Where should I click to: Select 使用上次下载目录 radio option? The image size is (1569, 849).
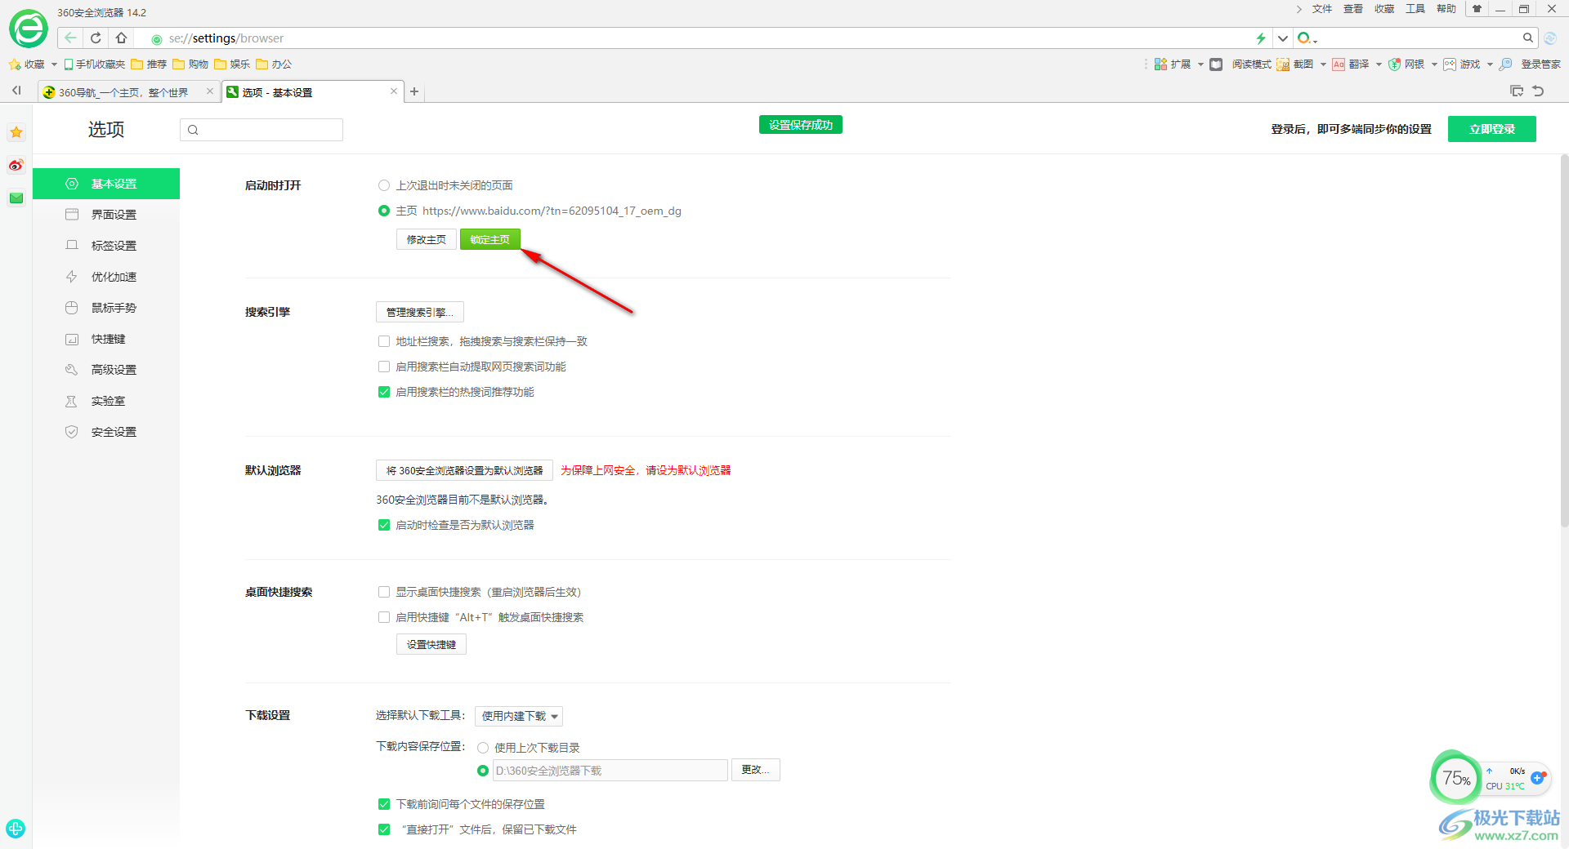coord(483,748)
